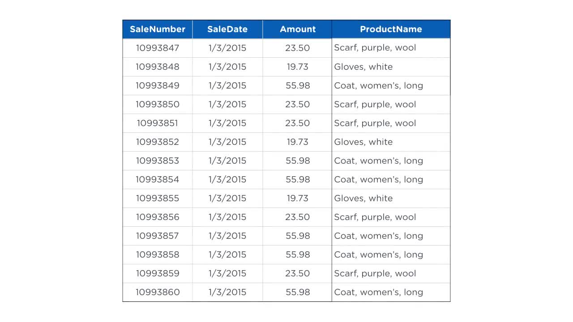Click the Amount column header
Image resolution: width=573 pixels, height=322 pixels.
297,29
